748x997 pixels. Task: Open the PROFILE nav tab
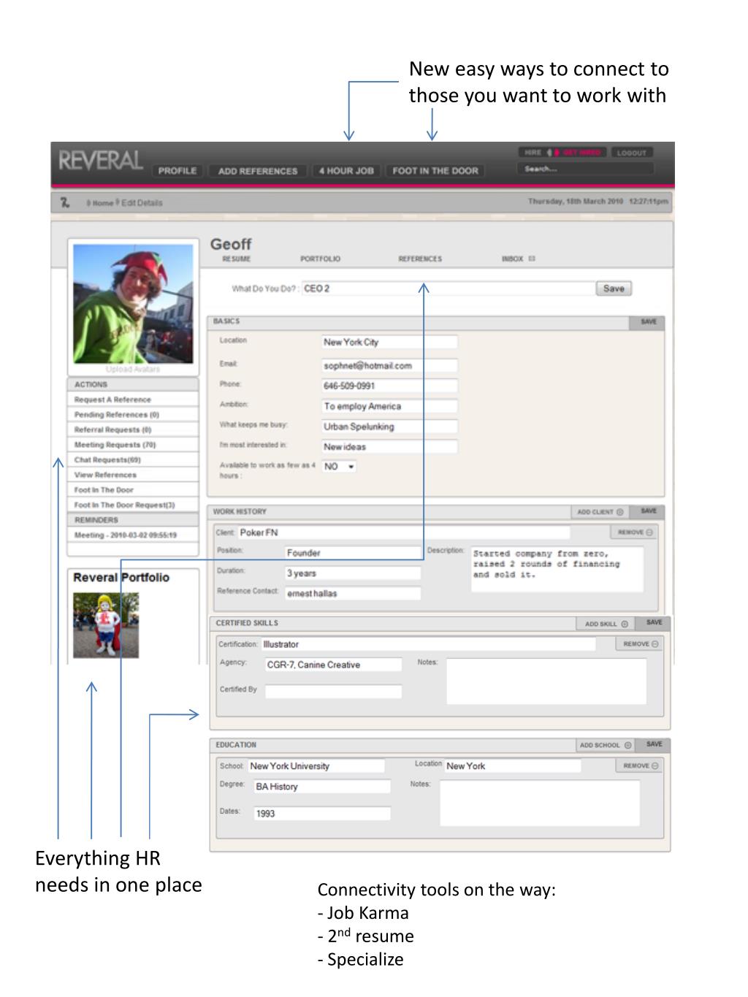coord(177,171)
